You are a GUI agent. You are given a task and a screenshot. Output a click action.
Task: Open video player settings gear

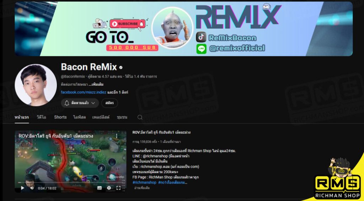109,188
